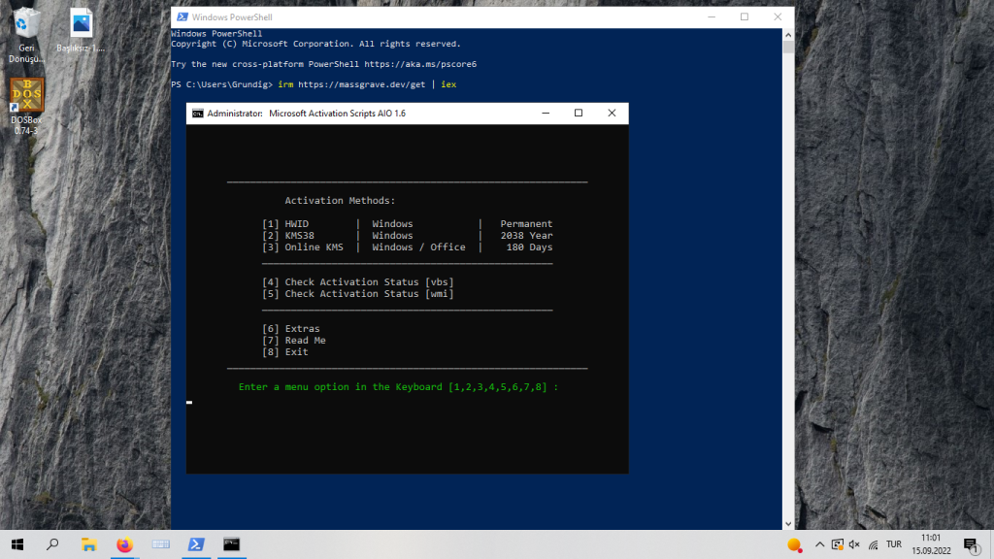Open the taskbar search
The width and height of the screenshot is (994, 559).
pyautogui.click(x=52, y=544)
